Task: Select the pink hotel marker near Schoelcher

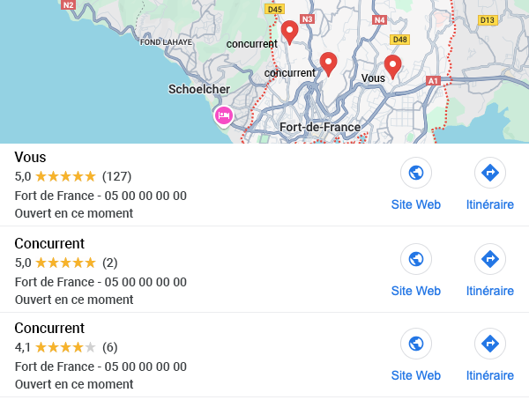Action: click(224, 115)
